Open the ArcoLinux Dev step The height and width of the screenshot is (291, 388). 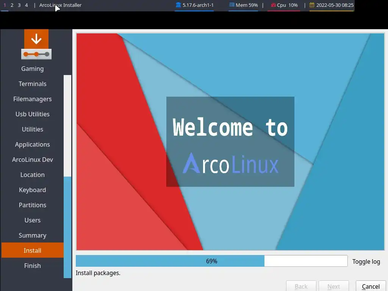tap(33, 160)
